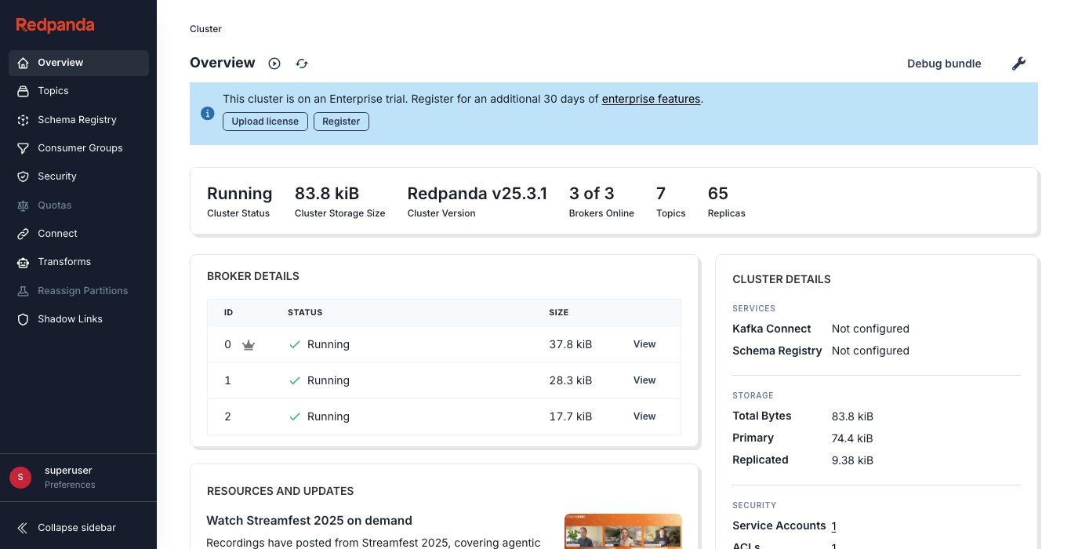Open settings via the wrench icon
This screenshot has height=549, width=1071.
point(1018,64)
